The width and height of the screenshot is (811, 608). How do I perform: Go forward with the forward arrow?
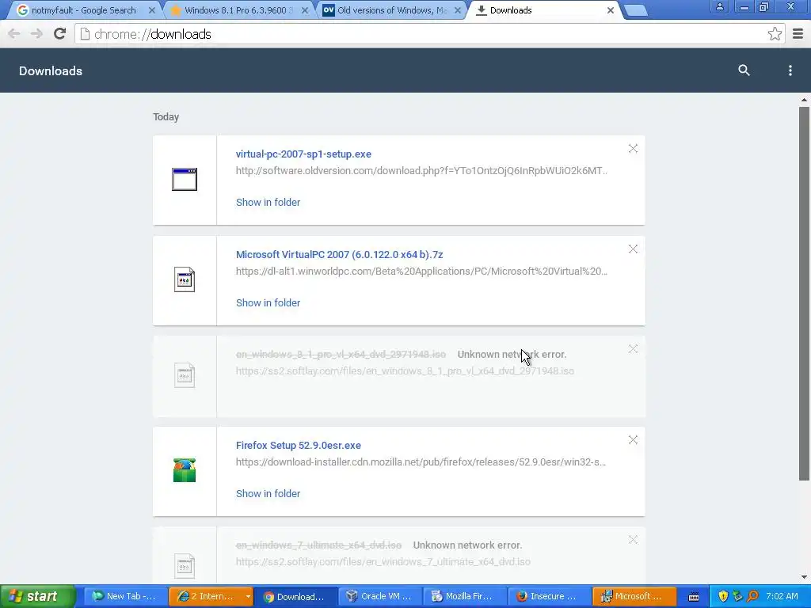[x=36, y=34]
